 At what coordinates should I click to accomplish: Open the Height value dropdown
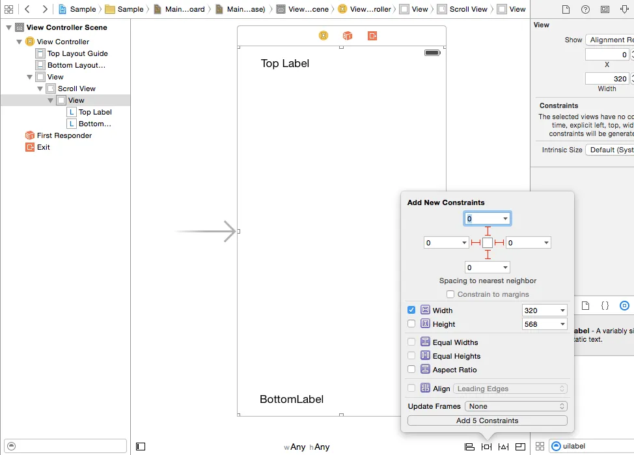point(562,324)
